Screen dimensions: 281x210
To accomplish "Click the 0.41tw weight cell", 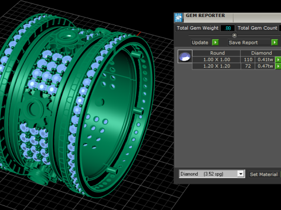I will pos(265,60).
